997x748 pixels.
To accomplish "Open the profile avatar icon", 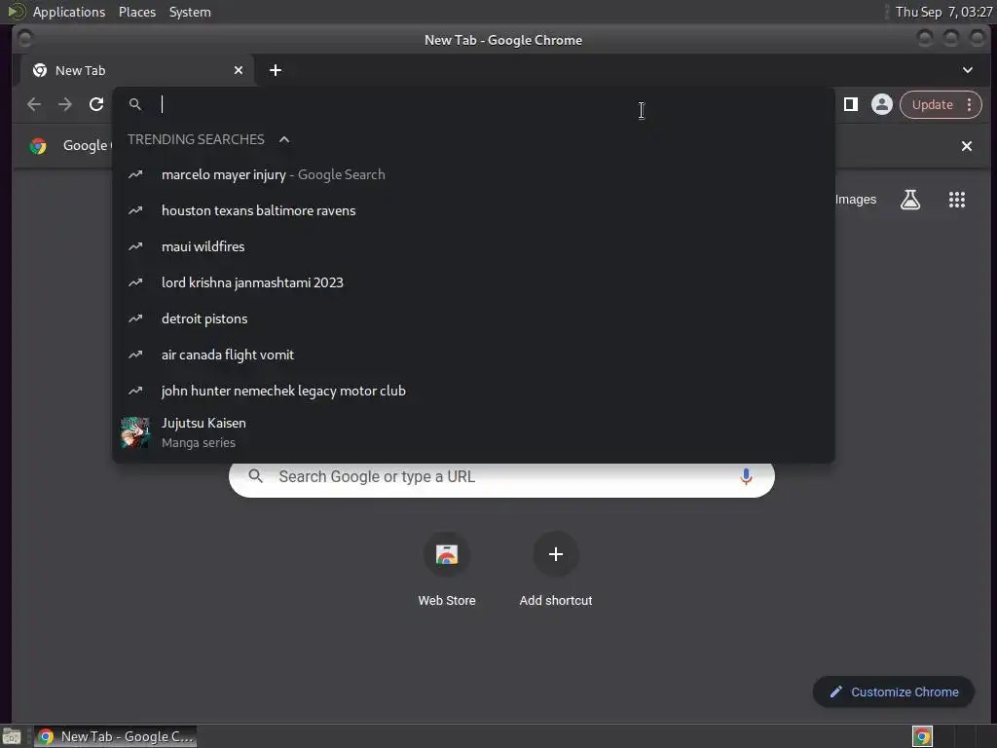I will click(x=882, y=104).
